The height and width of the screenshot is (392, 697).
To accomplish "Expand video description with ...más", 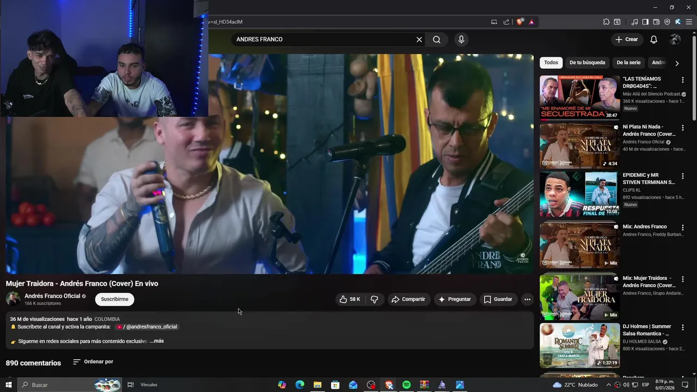I will (x=157, y=341).
